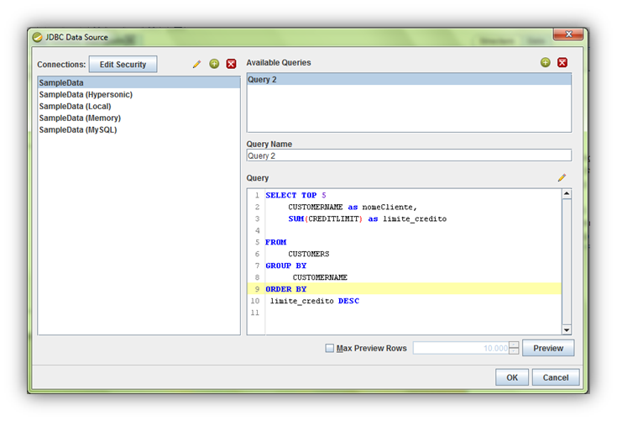
Task: Select SampleData (MySQL) connection
Action: pos(78,130)
